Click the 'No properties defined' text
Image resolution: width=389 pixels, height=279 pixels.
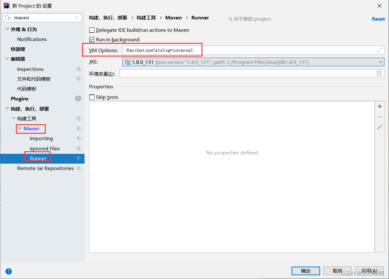click(232, 153)
